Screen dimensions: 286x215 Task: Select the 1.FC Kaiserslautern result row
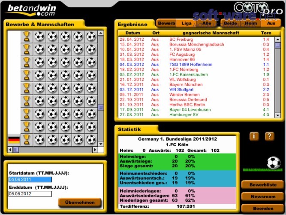pyautogui.click(x=196, y=74)
